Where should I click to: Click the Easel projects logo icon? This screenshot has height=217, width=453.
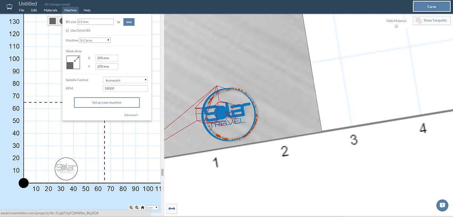tap(9, 7)
